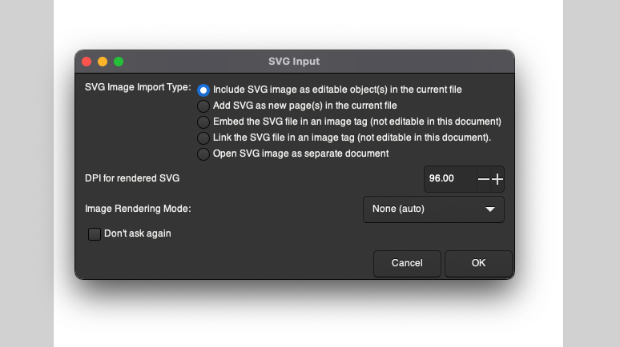Click the DPI for rendered SVG label

point(132,178)
